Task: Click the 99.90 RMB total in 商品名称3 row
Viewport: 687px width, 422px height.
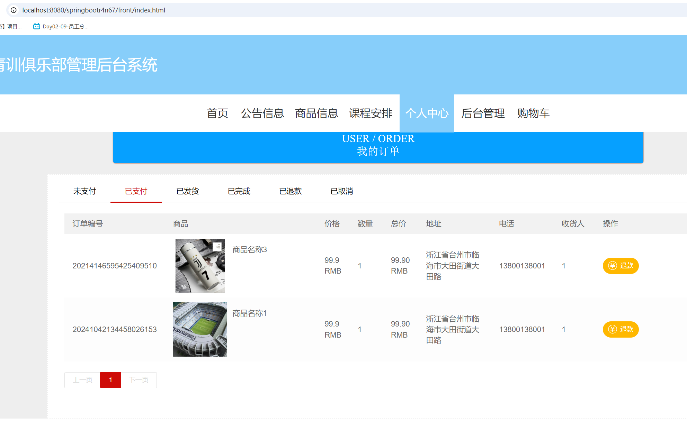Action: (400, 266)
